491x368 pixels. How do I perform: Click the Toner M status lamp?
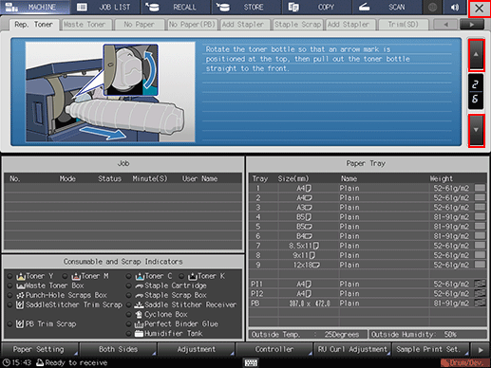click(x=65, y=277)
